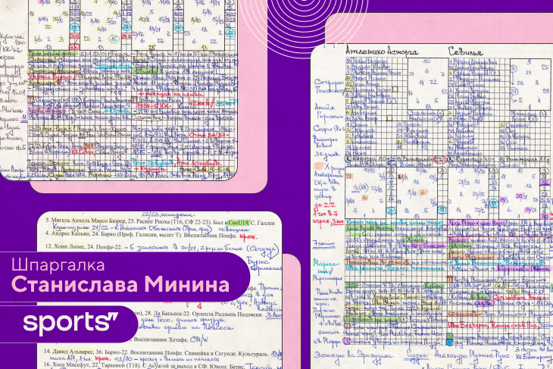The image size is (553, 369).
Task: Click the text 'Воспитанник Хетафе.'
Action: (x=160, y=339)
